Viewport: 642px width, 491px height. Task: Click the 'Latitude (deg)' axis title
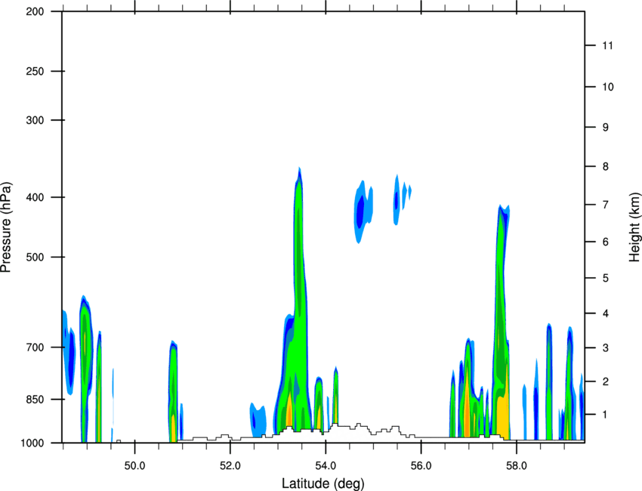pyautogui.click(x=323, y=483)
